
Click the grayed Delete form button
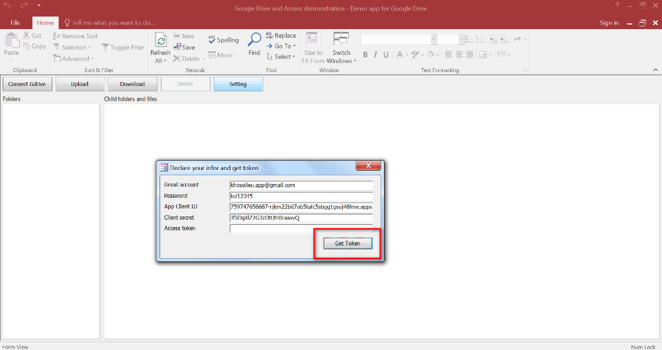185,84
